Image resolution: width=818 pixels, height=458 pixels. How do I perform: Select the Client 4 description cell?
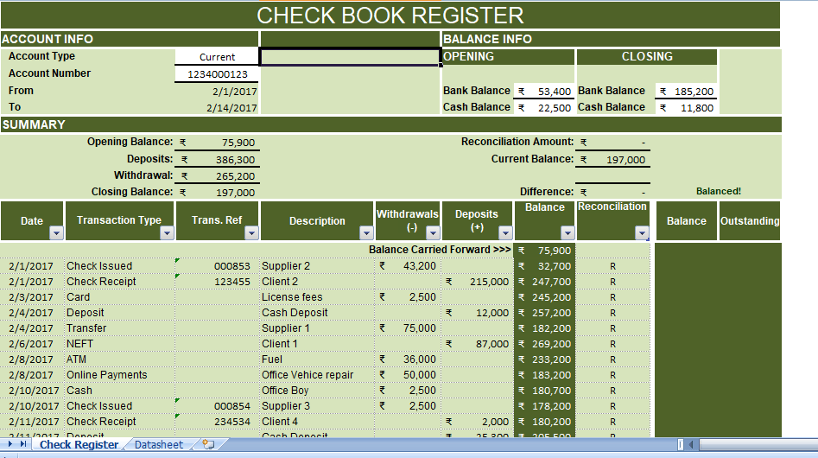coord(317,422)
